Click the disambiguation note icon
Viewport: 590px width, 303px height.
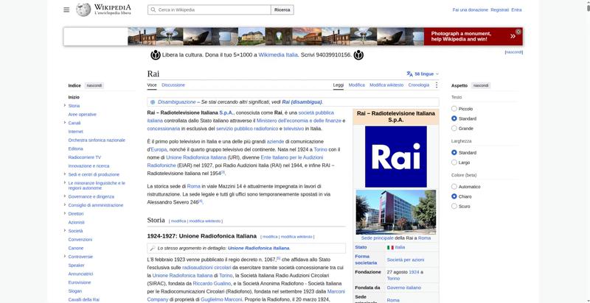click(x=153, y=102)
